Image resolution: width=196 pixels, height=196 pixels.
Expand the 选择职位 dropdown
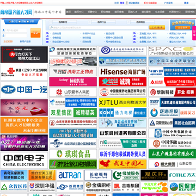(x=63, y=22)
